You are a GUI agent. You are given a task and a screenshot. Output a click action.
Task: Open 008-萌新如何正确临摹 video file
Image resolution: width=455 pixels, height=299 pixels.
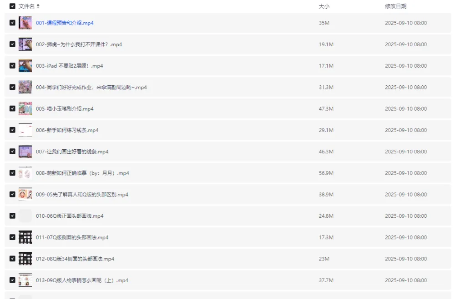[82, 173]
